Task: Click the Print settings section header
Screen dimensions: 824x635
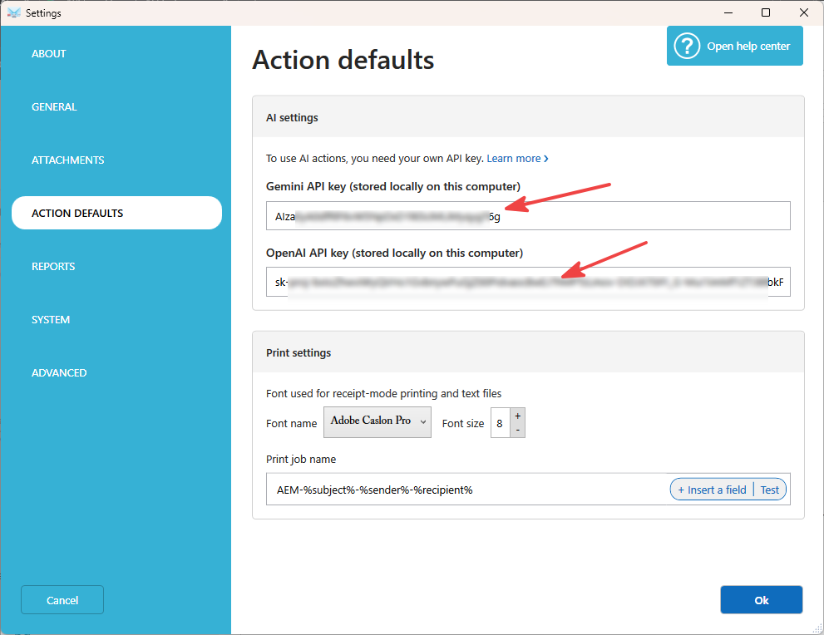Action: [528, 352]
